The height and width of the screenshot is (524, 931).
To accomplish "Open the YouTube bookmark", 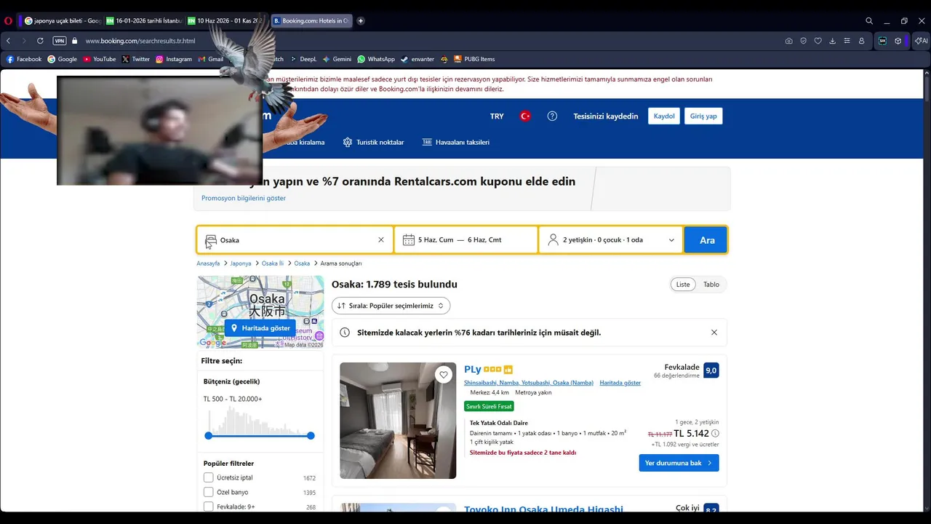I will (100, 59).
